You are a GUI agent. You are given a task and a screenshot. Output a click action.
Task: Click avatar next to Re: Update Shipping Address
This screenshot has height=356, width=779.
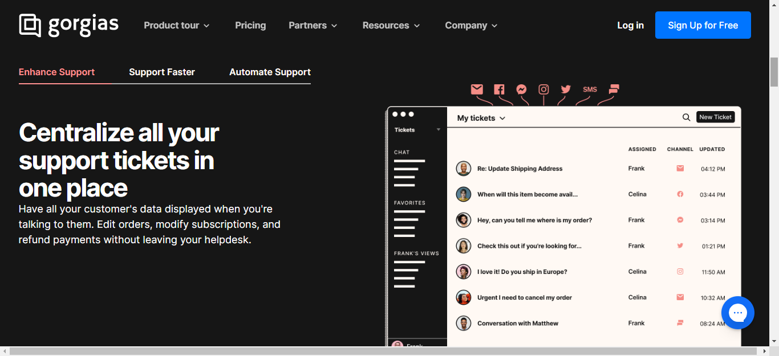(x=464, y=169)
